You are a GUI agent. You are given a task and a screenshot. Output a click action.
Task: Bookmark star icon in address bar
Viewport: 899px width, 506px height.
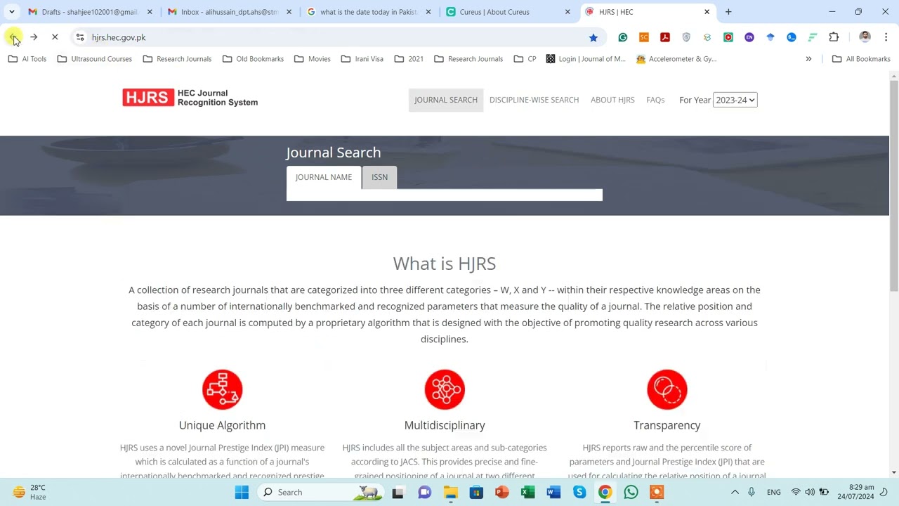593,37
